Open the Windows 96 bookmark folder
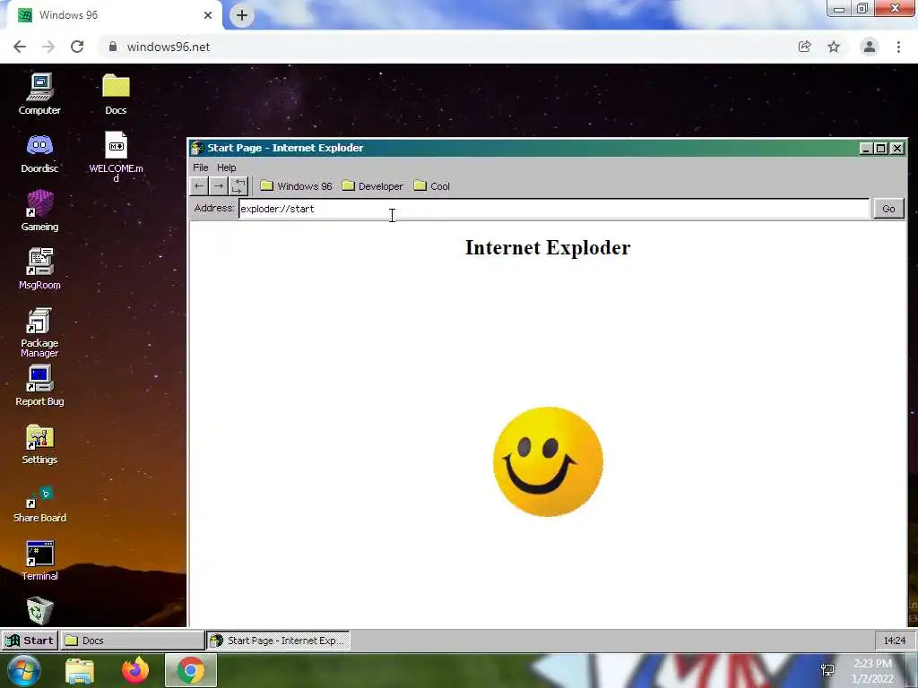 coord(296,186)
